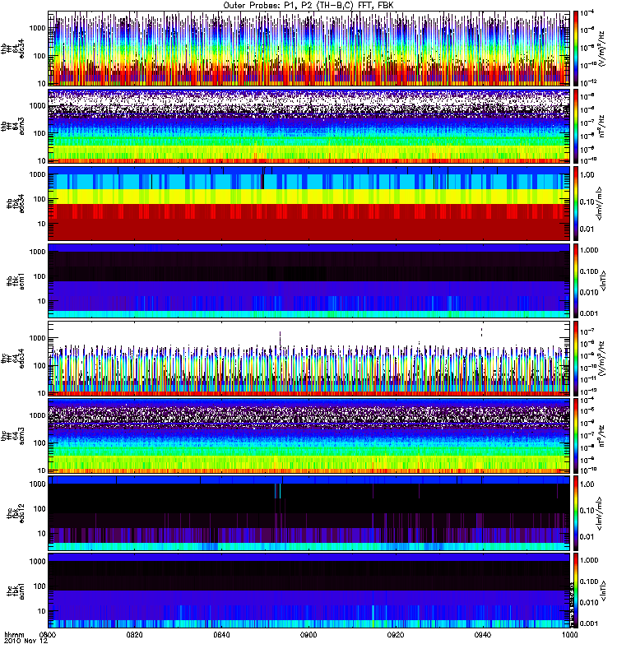Click the 0820 time axis label
The height and width of the screenshot is (658, 617).
tap(135, 635)
